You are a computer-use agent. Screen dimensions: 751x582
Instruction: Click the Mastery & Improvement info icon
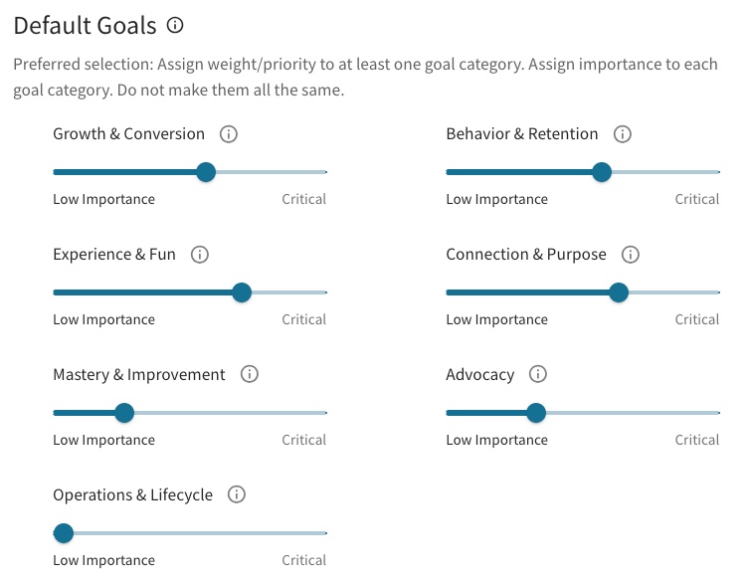click(x=249, y=374)
